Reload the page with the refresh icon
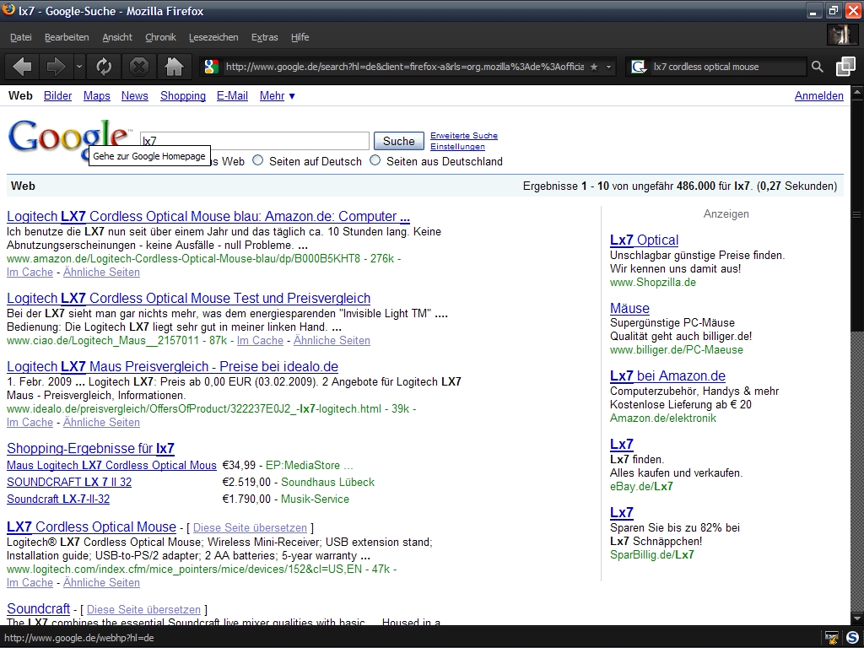 [104, 67]
